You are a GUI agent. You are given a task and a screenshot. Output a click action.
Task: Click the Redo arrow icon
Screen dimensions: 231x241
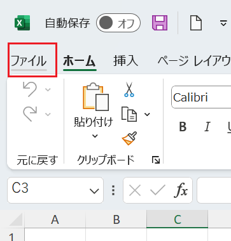click(30, 114)
